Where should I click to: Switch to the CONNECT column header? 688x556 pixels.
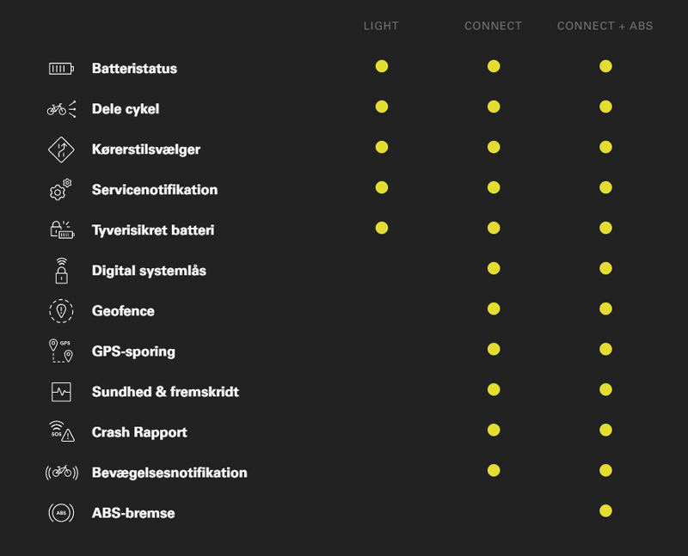coord(493,26)
